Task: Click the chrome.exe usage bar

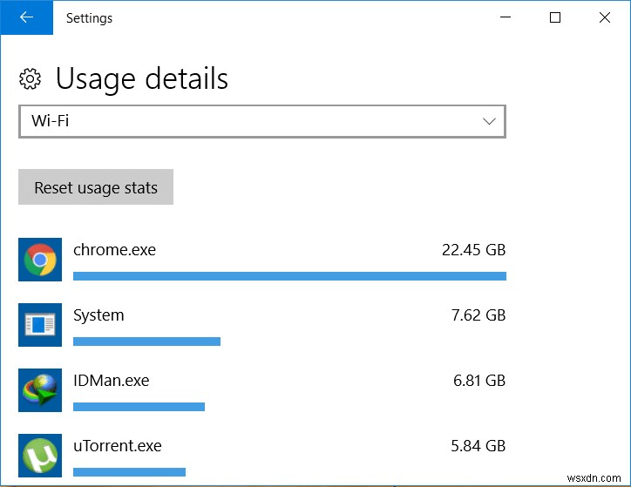Action: coord(289,276)
